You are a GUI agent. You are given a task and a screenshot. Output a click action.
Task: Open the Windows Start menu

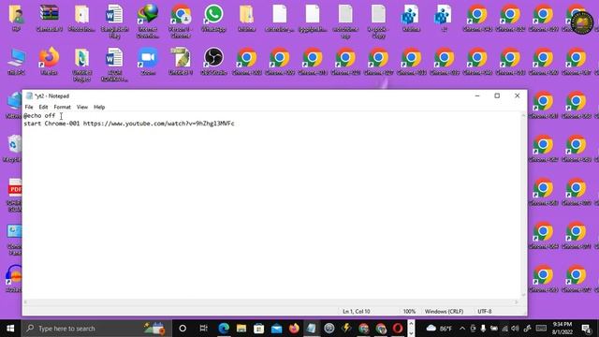10,329
